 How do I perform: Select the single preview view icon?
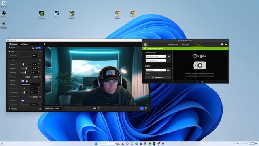tap(142, 108)
